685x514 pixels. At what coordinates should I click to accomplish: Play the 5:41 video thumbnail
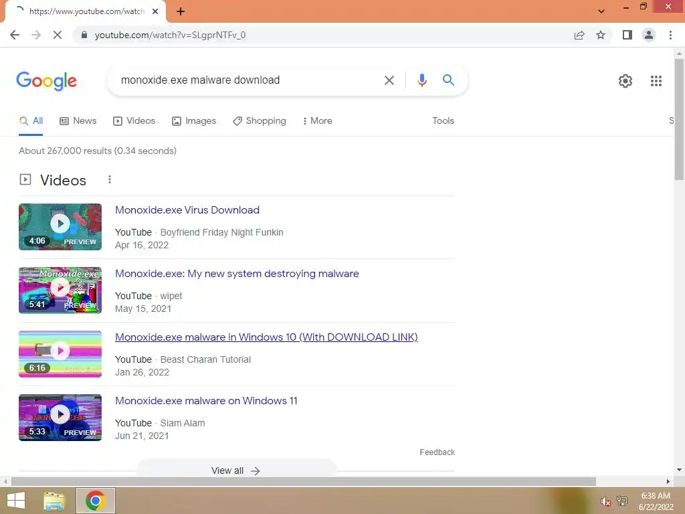[60, 290]
